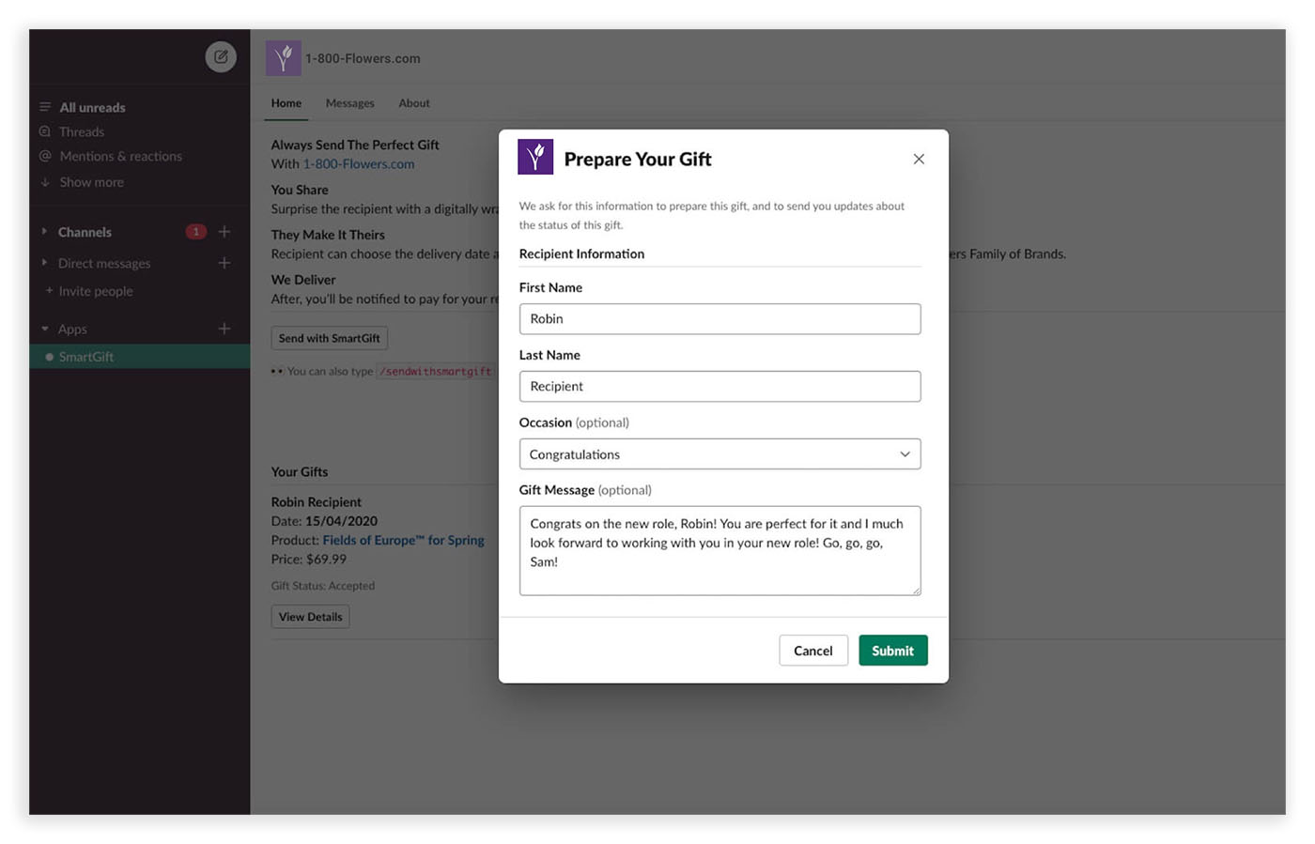Click the Gift Message text area

719,550
